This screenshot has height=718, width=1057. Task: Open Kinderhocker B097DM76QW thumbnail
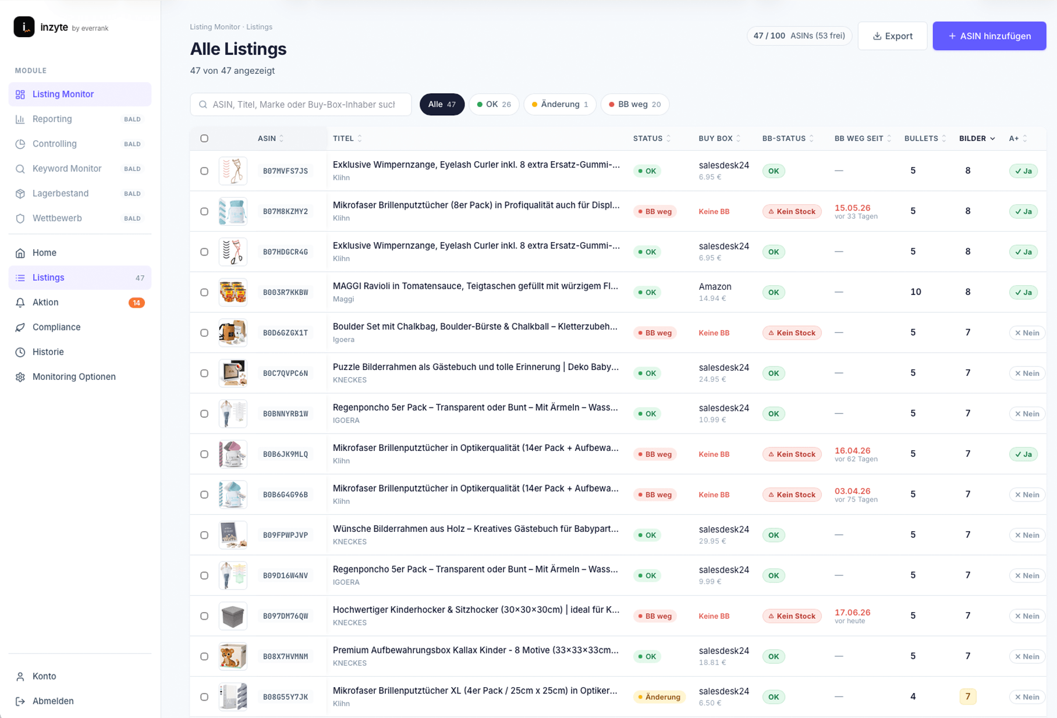tap(233, 616)
